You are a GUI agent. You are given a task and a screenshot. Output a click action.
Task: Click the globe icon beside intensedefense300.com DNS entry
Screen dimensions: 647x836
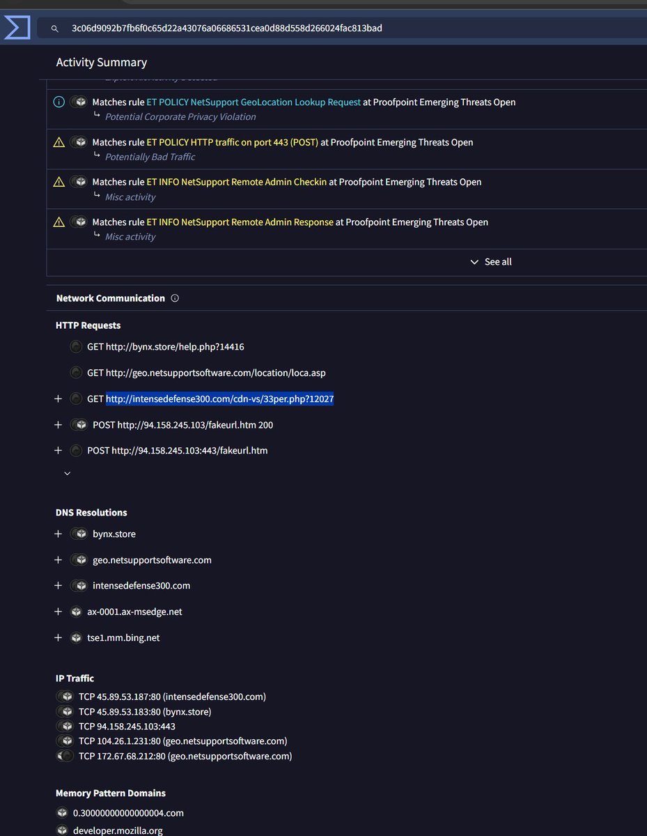coord(79,585)
